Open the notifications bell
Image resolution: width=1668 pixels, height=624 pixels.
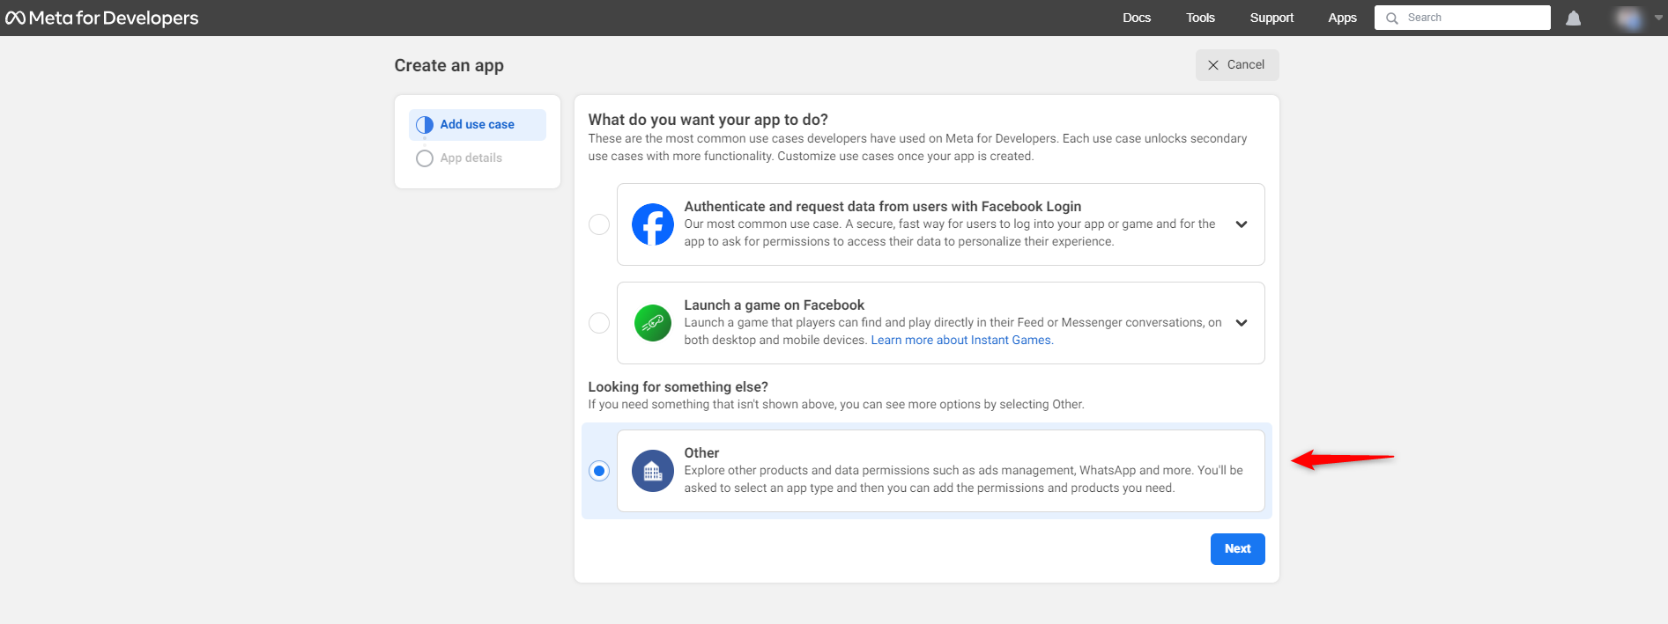tap(1573, 18)
